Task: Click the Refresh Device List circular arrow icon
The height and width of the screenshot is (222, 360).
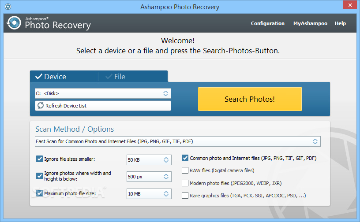Action: coord(41,106)
